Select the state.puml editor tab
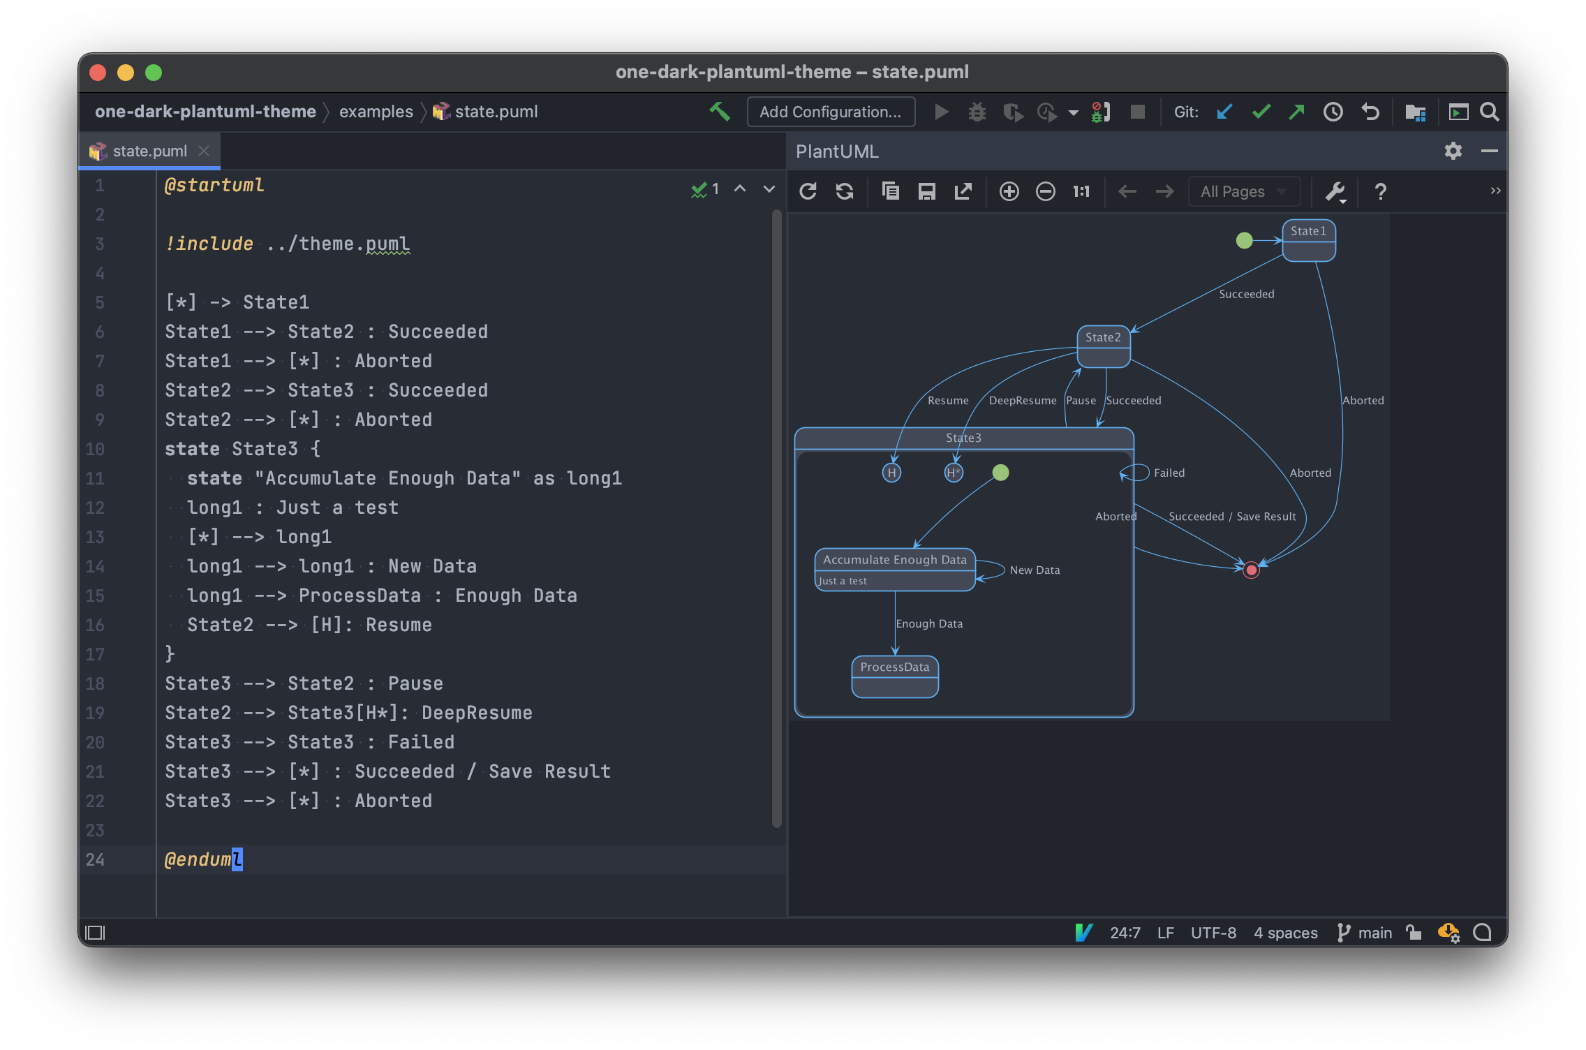Screen dimensions: 1586x1050 point(149,151)
